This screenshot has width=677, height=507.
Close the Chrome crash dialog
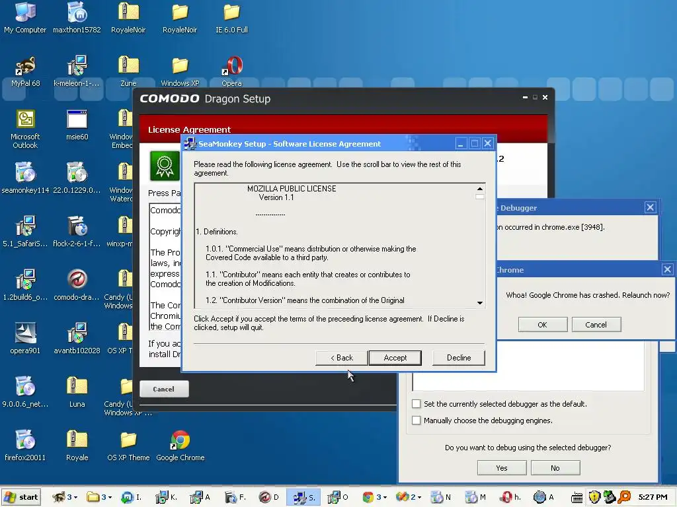coord(668,269)
